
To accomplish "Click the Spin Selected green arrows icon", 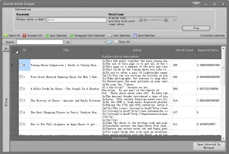I will pyautogui.click(x=47, y=35).
